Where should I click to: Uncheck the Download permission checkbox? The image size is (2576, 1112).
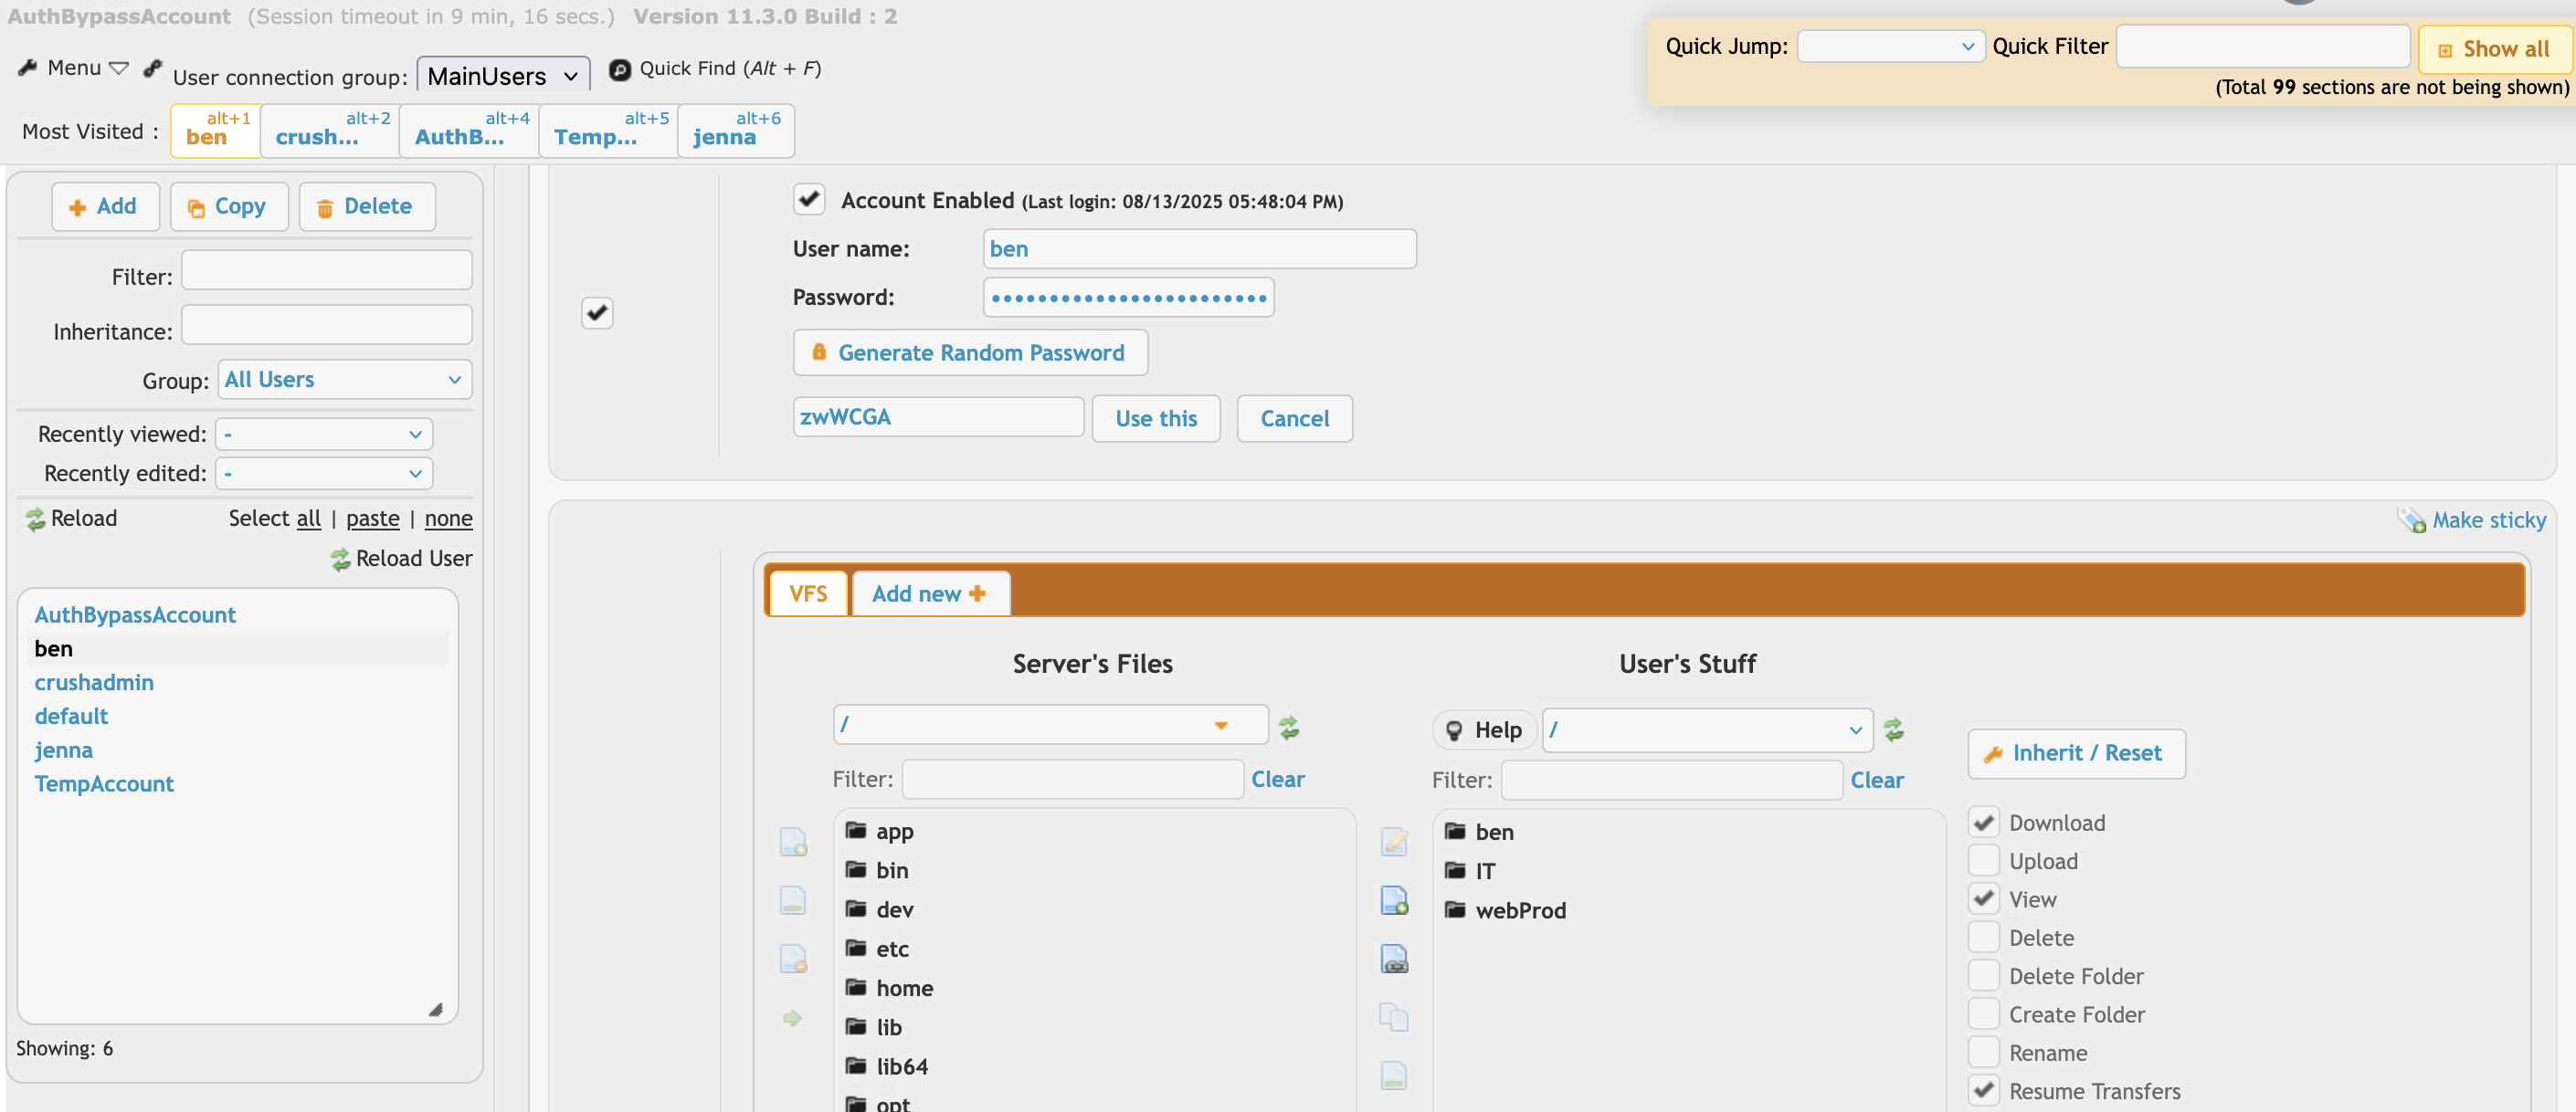pyautogui.click(x=1984, y=823)
